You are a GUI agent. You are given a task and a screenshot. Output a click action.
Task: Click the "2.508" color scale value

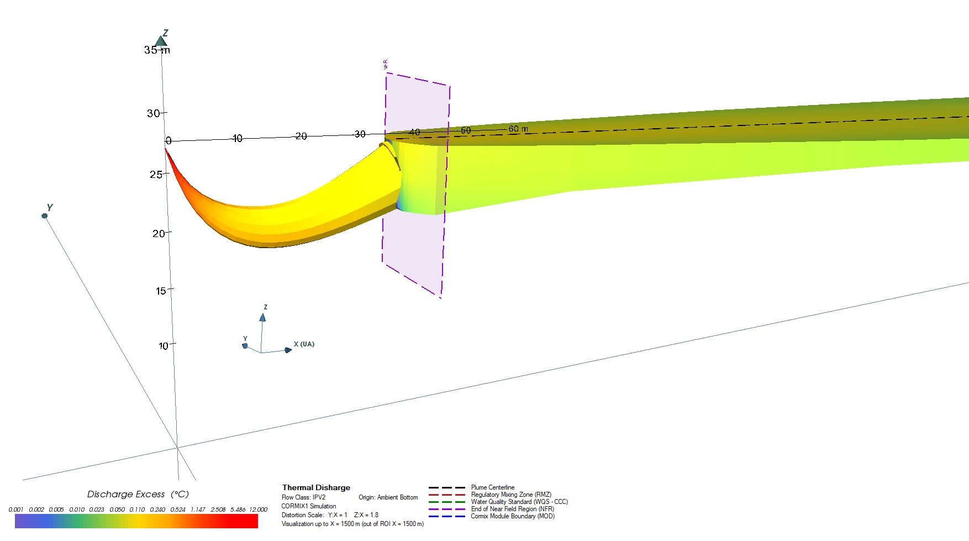(218, 510)
